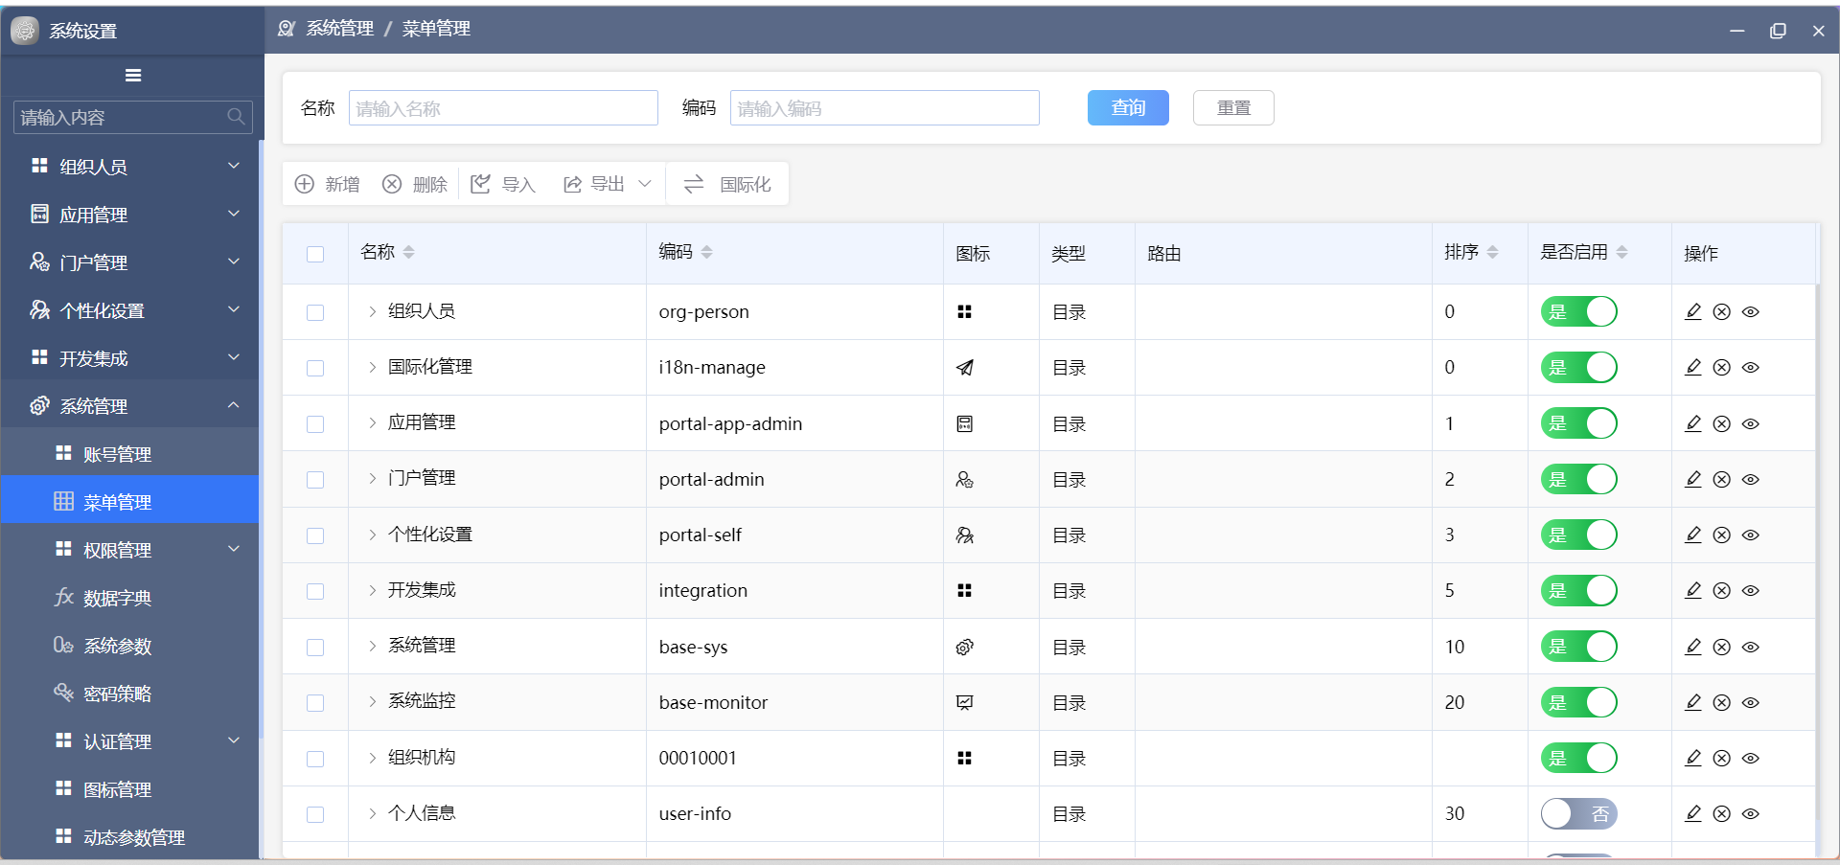Click the 查询 search button
This screenshot has height=865, width=1840.
click(x=1128, y=107)
